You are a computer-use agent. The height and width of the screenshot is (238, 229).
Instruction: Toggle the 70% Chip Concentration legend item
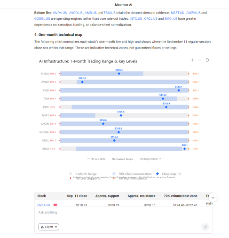[x=132, y=174]
